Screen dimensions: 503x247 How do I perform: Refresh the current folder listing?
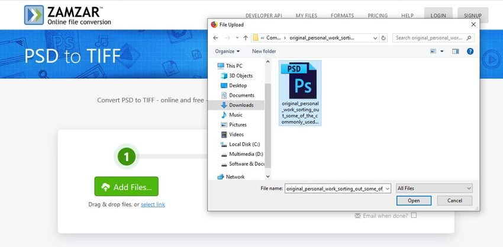384,38
